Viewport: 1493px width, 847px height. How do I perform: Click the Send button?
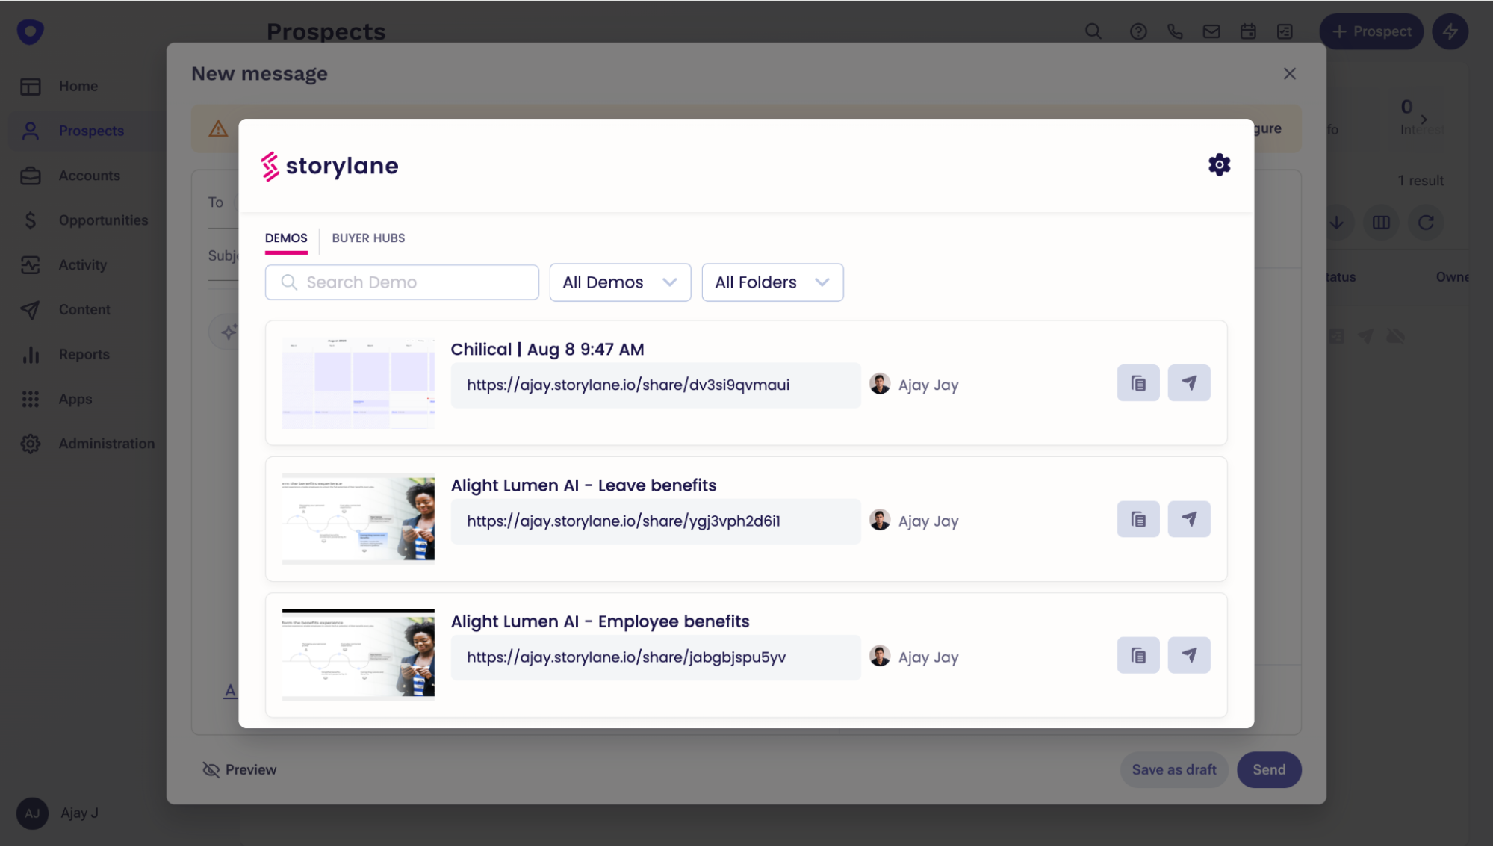tap(1268, 769)
